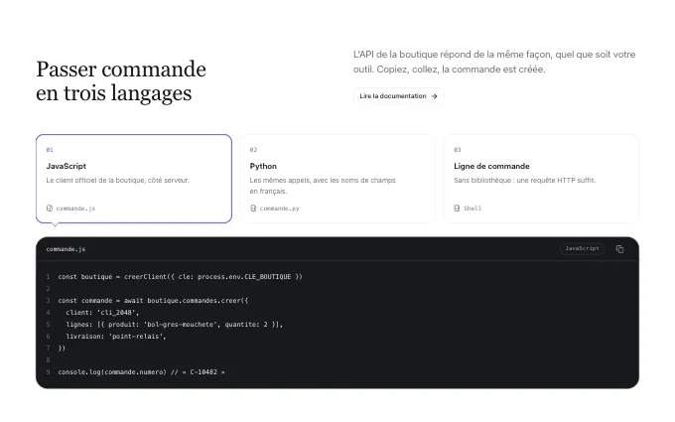Click the commande.js label in JavaScript card
This screenshot has height=422, width=675.
[75, 209]
